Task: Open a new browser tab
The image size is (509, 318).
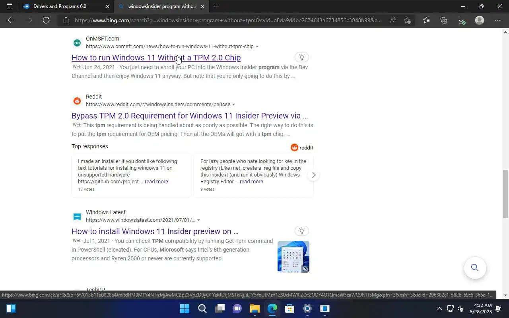Action: click(216, 6)
